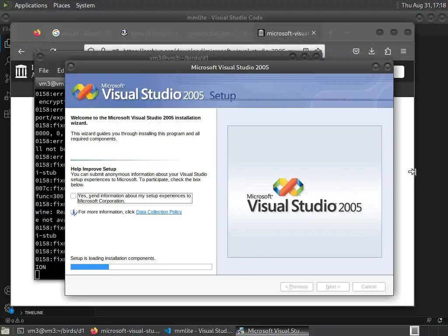448x336 pixels.
Task: Open VS Code Extensions icon
Action: 7,114
